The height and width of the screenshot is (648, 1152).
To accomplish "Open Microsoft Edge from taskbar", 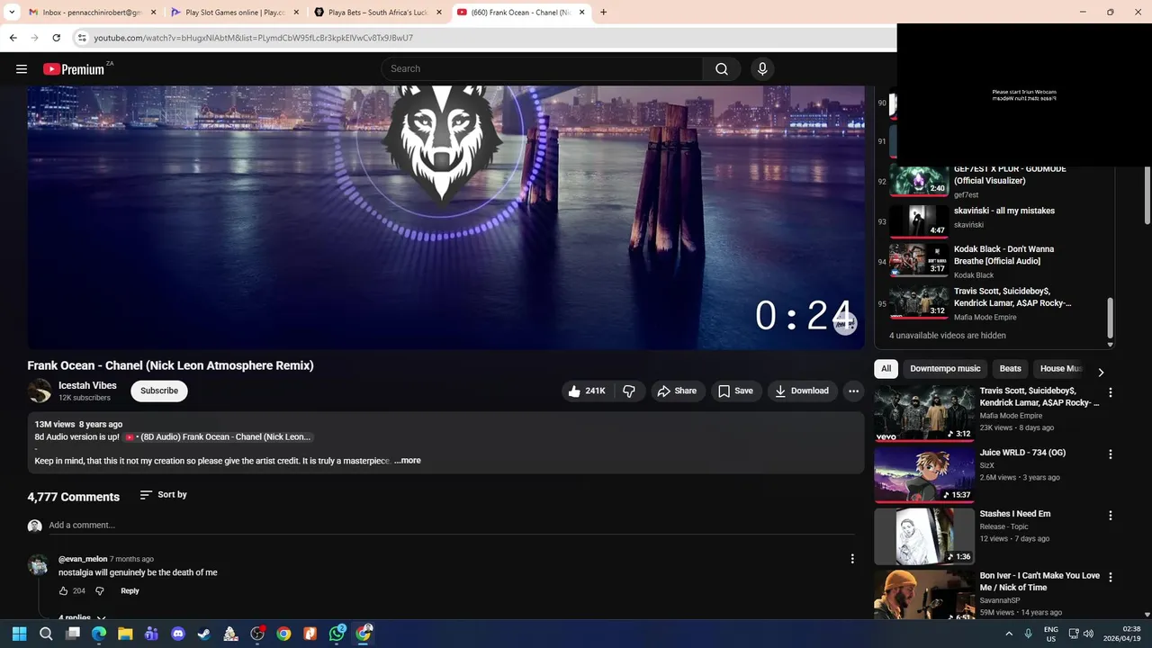I will click(99, 634).
